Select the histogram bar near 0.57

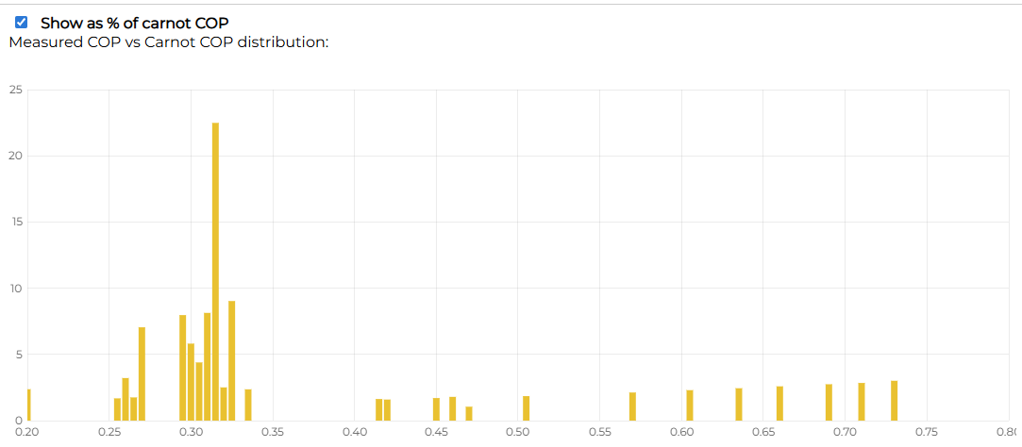coord(632,406)
